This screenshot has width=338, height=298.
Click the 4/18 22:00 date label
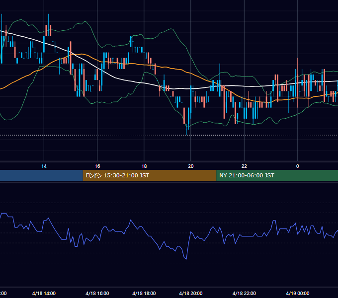pos(244,293)
